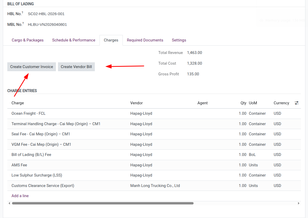Open vendor cell for Customs Clearance Service row
The width and height of the screenshot is (308, 218).
click(155, 186)
